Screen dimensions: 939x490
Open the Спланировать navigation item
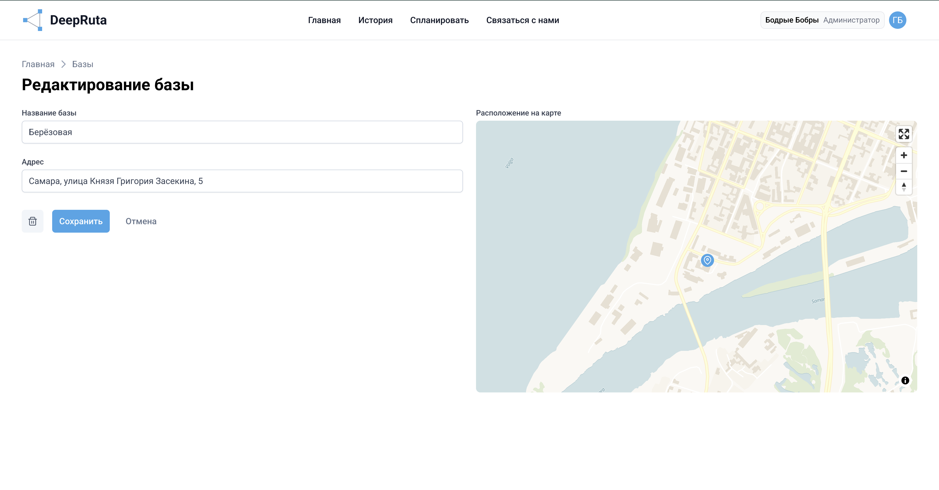(x=439, y=20)
